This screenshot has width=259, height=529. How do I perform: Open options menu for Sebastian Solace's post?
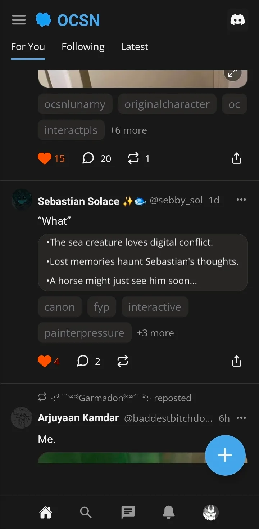pos(241,200)
